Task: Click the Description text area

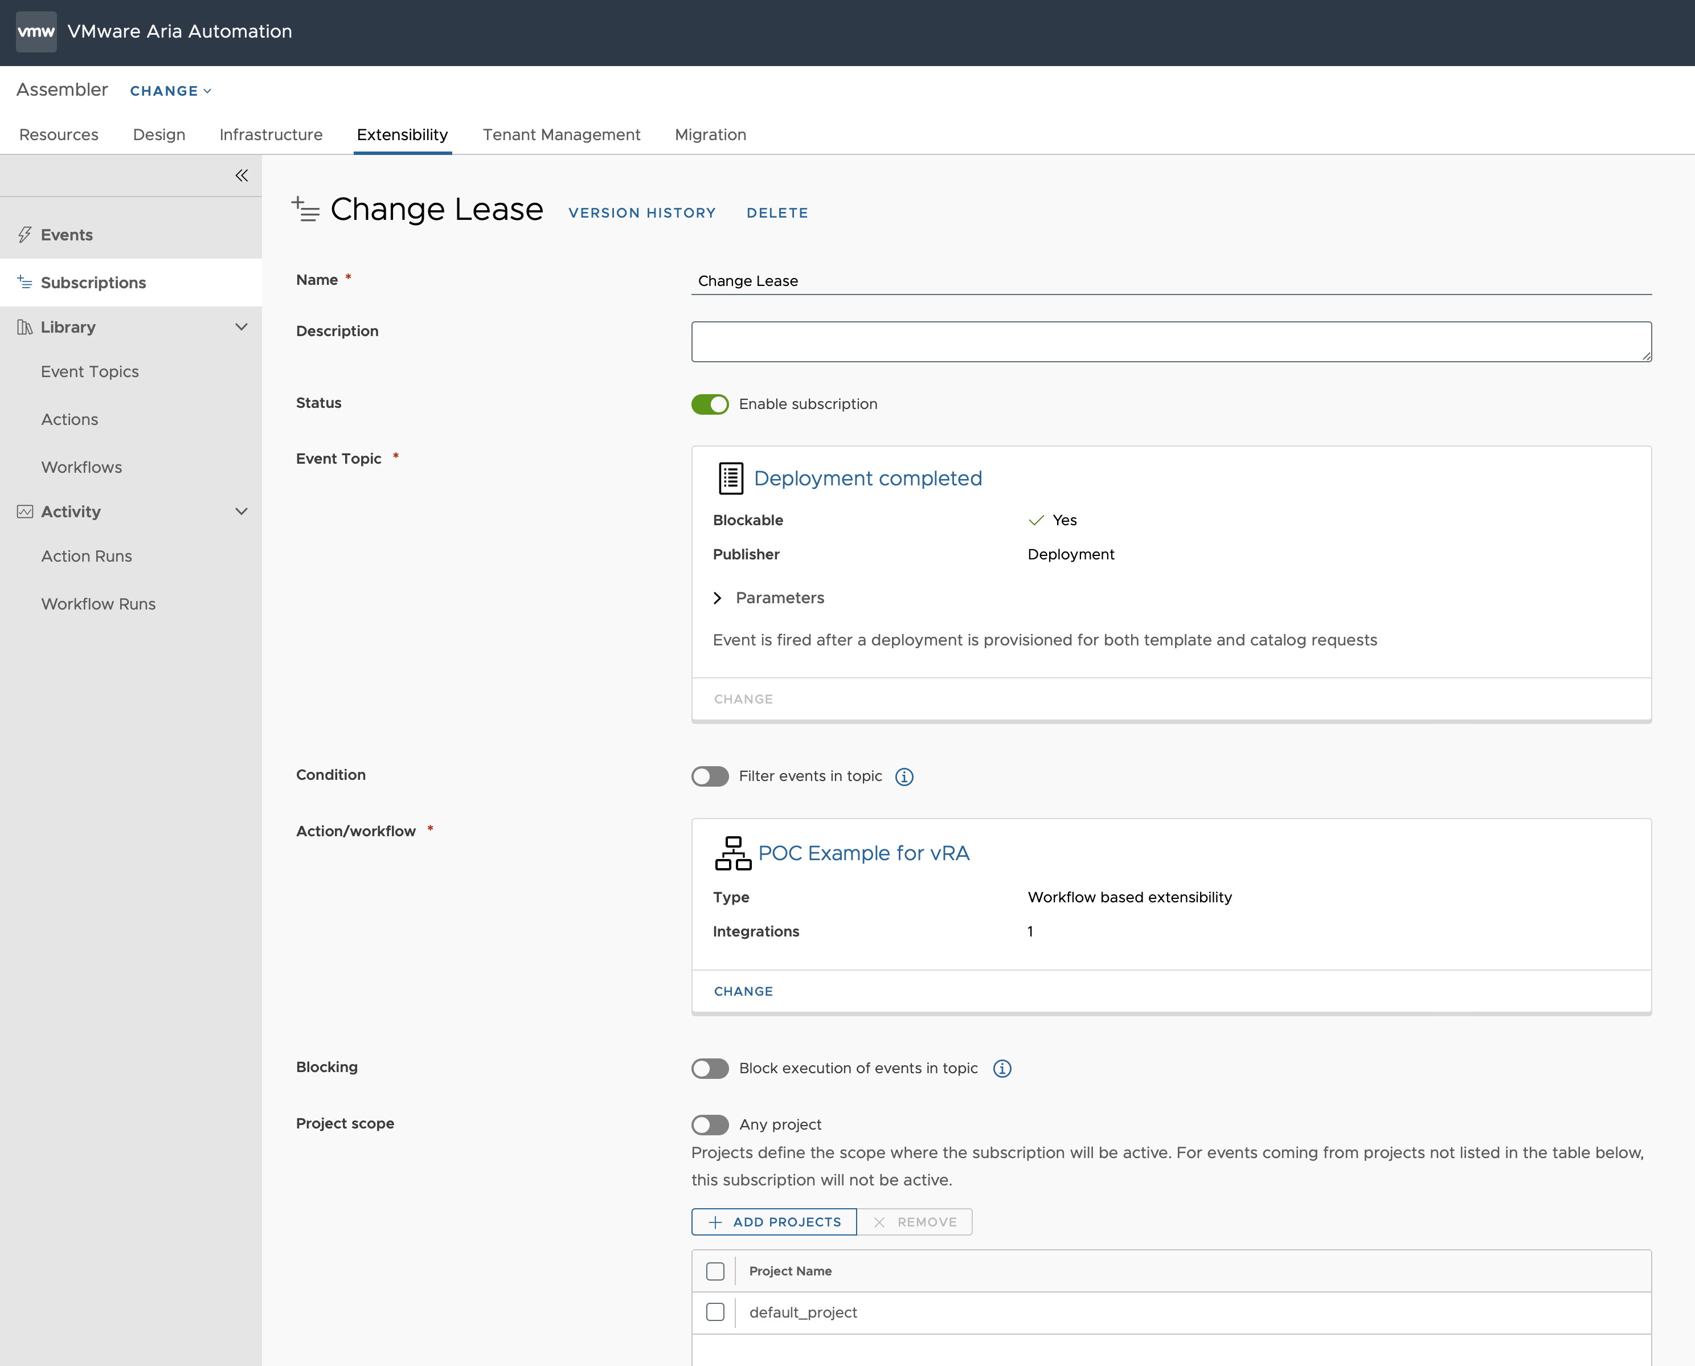Action: pyautogui.click(x=1171, y=342)
